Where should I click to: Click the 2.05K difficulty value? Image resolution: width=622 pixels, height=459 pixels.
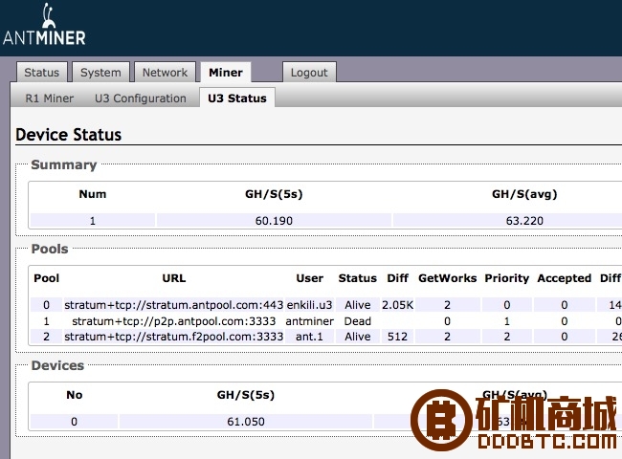[x=397, y=304]
